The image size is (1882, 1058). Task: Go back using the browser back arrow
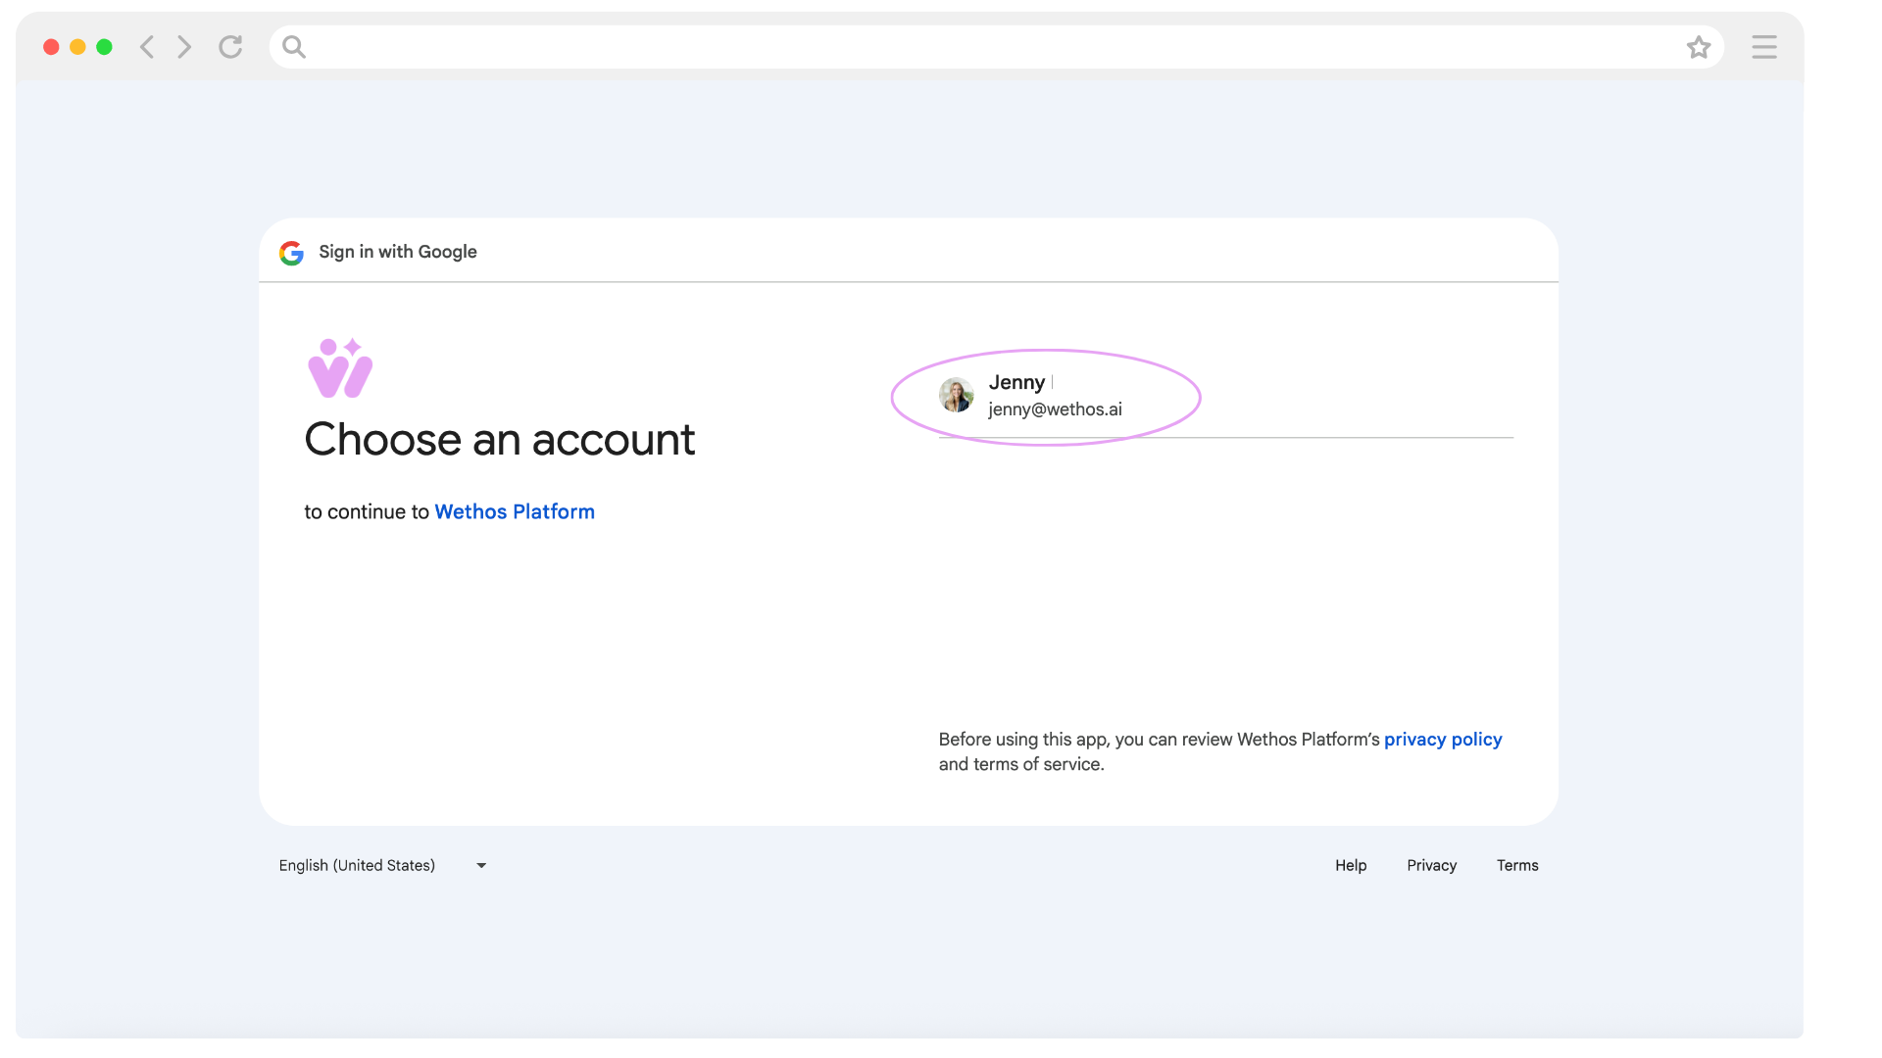pos(147,47)
